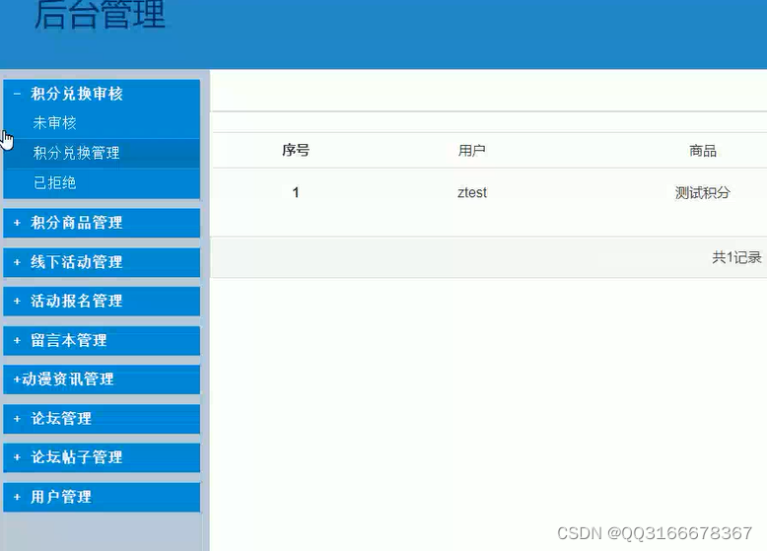Click the 序号 column header
Viewport: 767px width, 551px height.
(x=296, y=151)
